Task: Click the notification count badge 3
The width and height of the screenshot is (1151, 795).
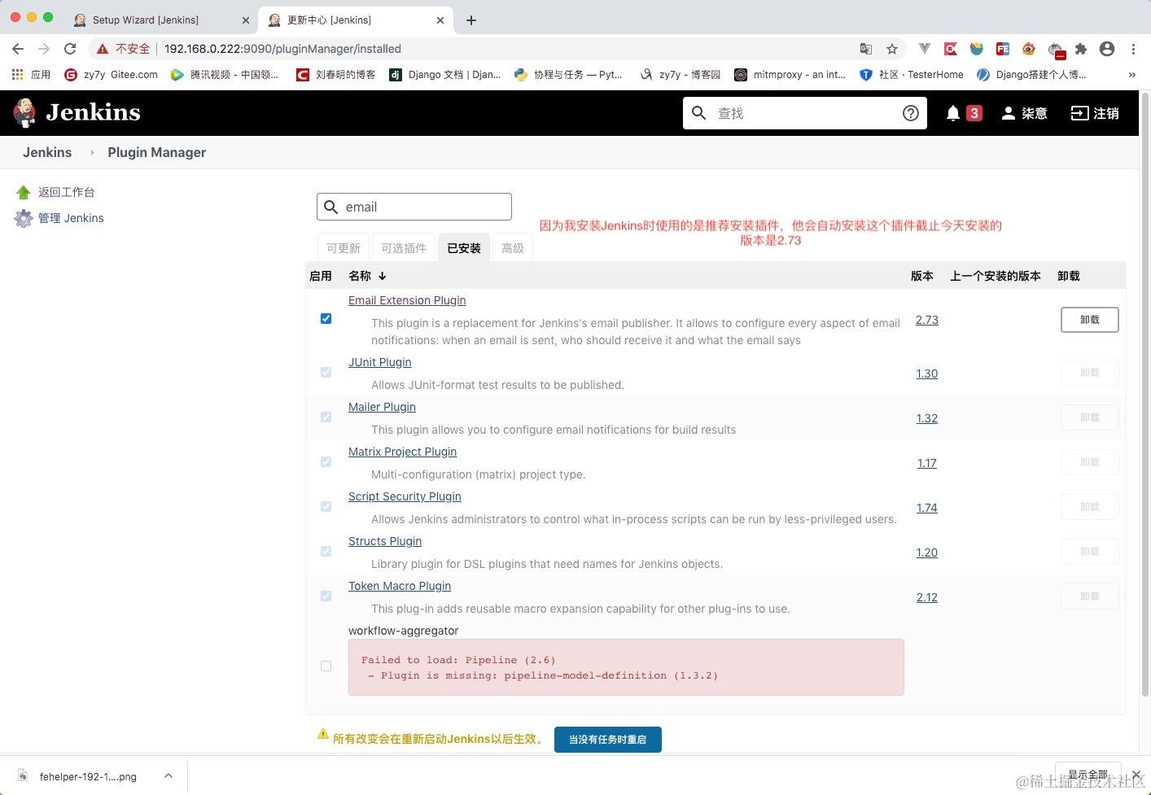Action: click(x=974, y=113)
